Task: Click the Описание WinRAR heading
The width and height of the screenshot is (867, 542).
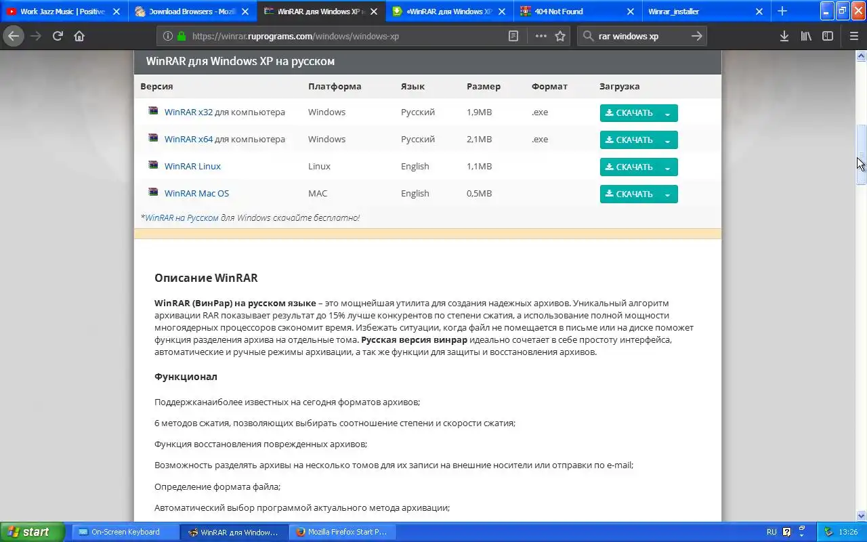Action: click(x=206, y=278)
